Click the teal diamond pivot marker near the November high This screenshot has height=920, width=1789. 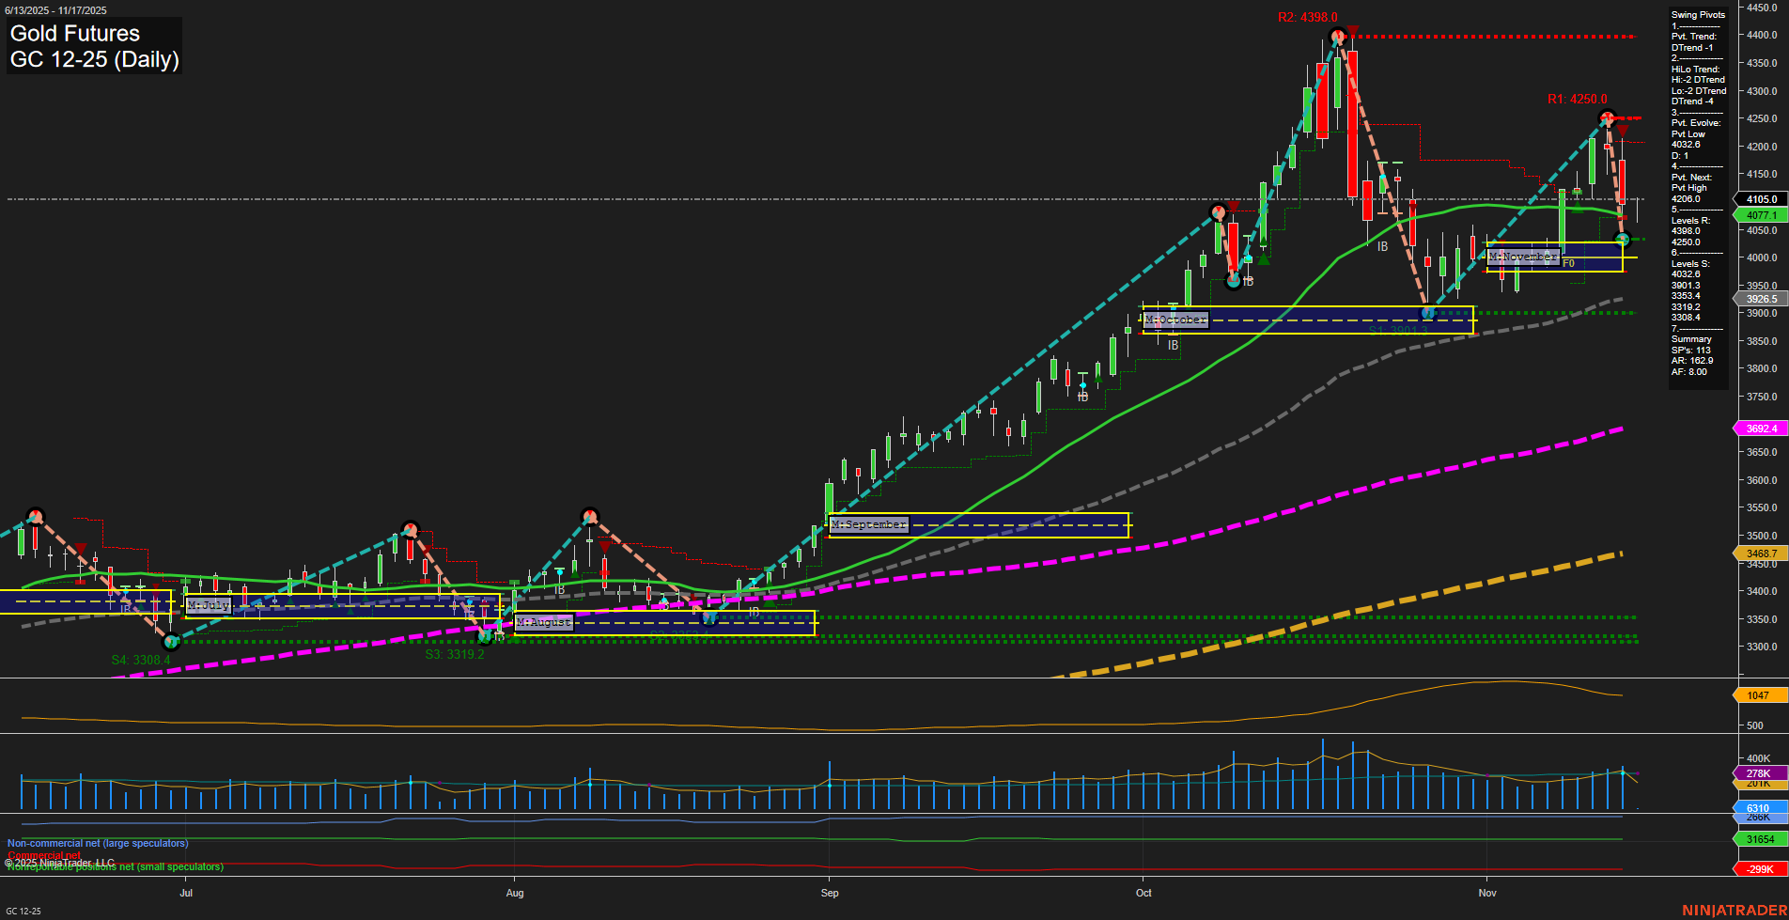pos(1623,239)
